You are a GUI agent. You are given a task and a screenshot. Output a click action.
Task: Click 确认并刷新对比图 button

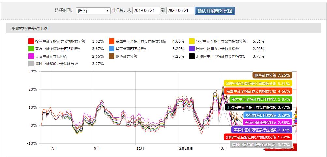[215, 11]
